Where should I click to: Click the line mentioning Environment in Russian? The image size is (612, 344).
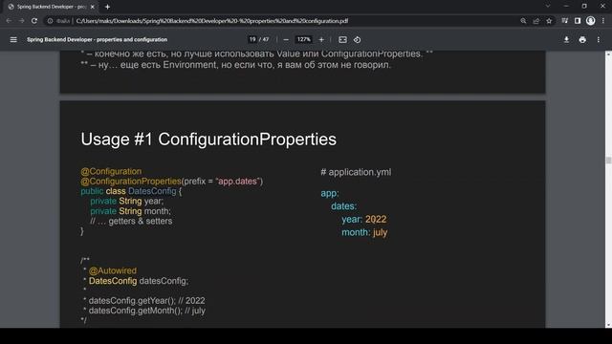coord(235,65)
